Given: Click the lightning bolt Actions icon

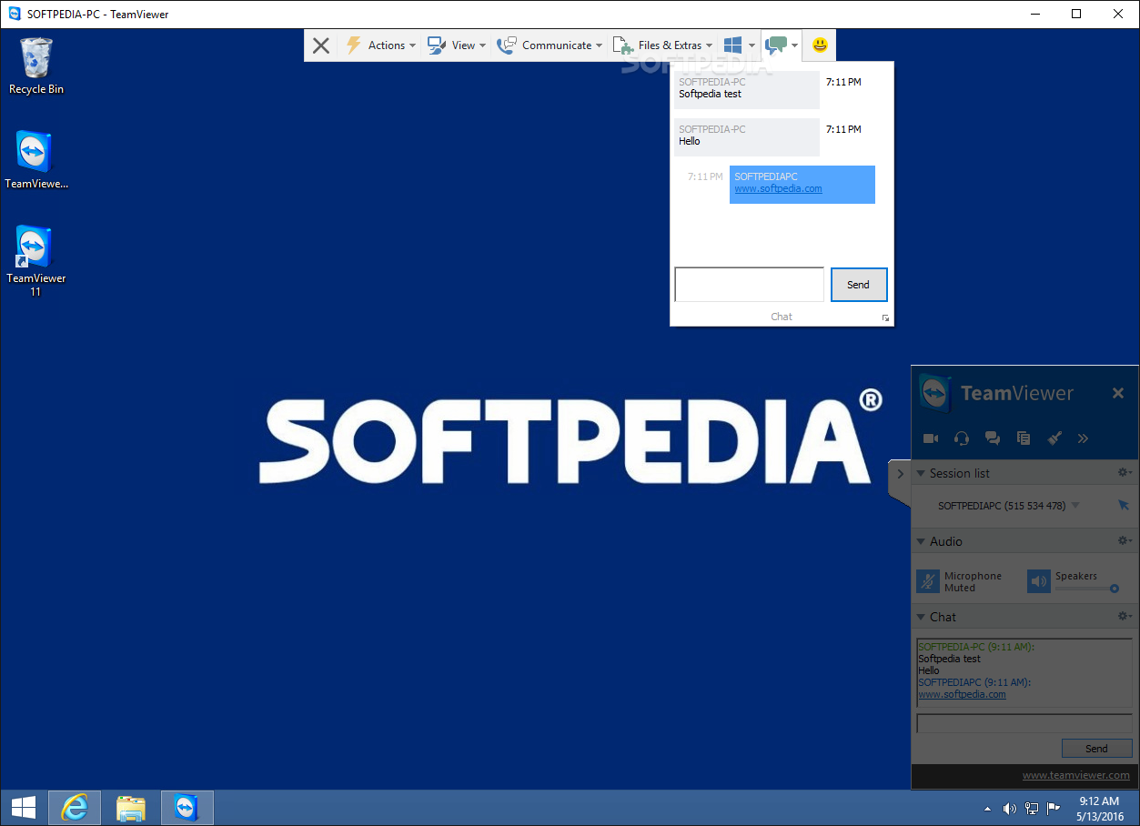Looking at the screenshot, I should 354,45.
